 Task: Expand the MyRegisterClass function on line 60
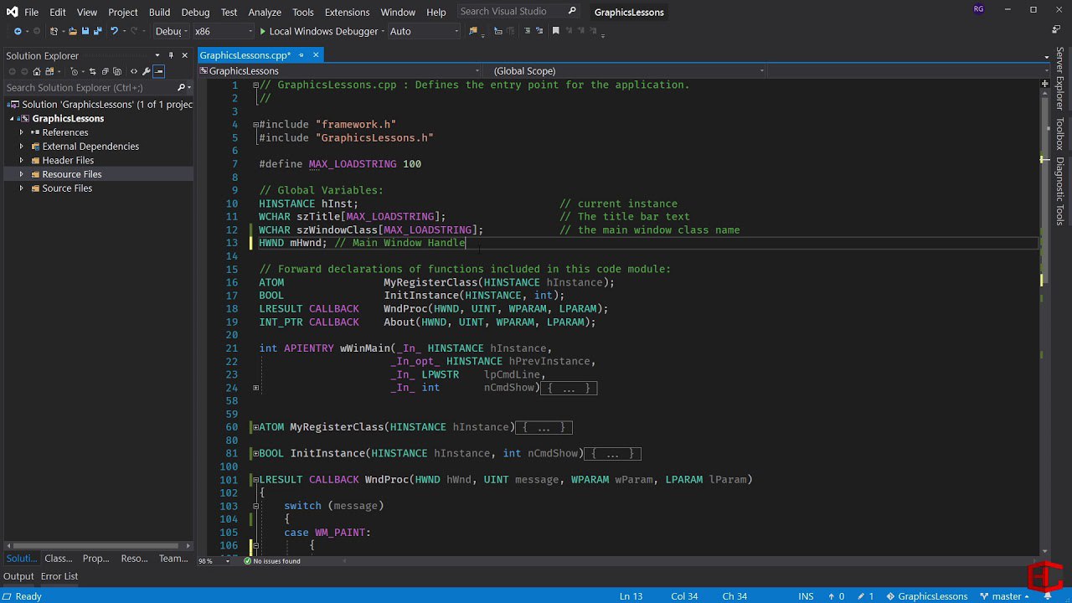(255, 427)
